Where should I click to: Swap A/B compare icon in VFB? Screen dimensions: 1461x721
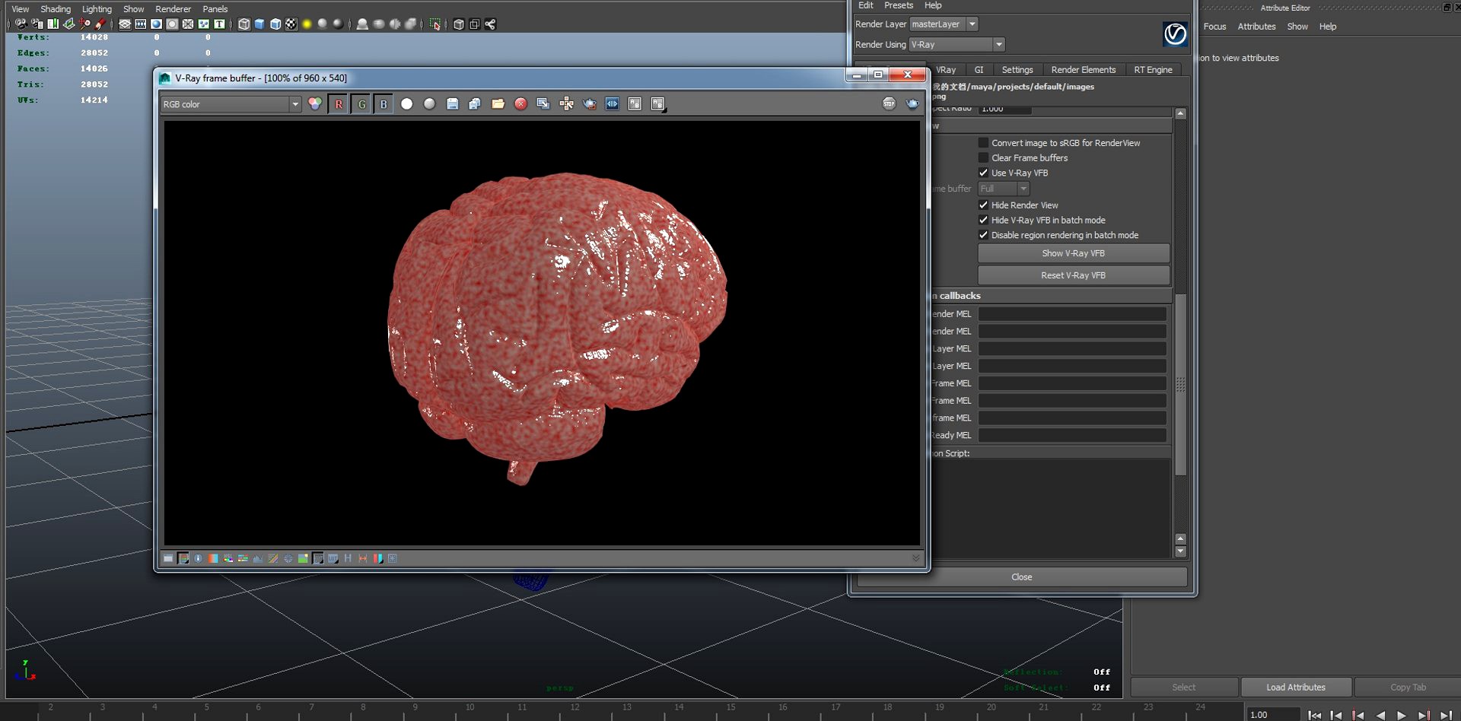[635, 104]
